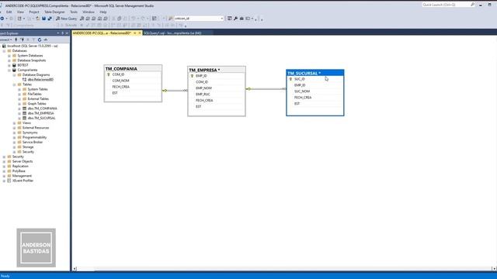Open the View menu
This screenshot has width=497, height=279.
click(20, 12)
